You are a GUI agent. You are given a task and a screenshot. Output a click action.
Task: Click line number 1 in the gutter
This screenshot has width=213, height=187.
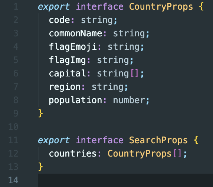tap(16, 7)
